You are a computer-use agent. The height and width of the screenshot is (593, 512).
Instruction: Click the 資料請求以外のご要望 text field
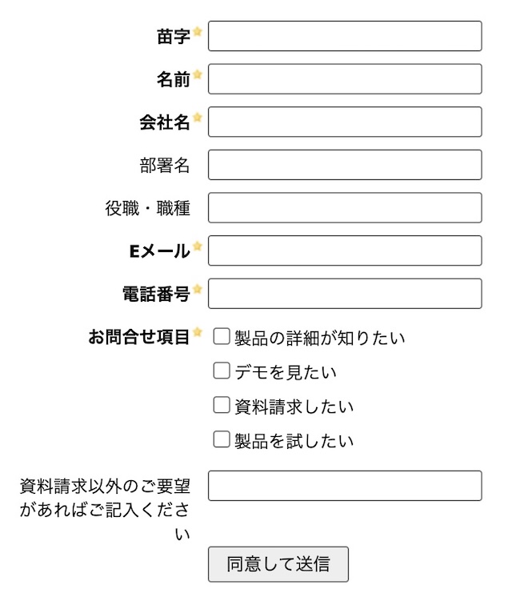[345, 486]
